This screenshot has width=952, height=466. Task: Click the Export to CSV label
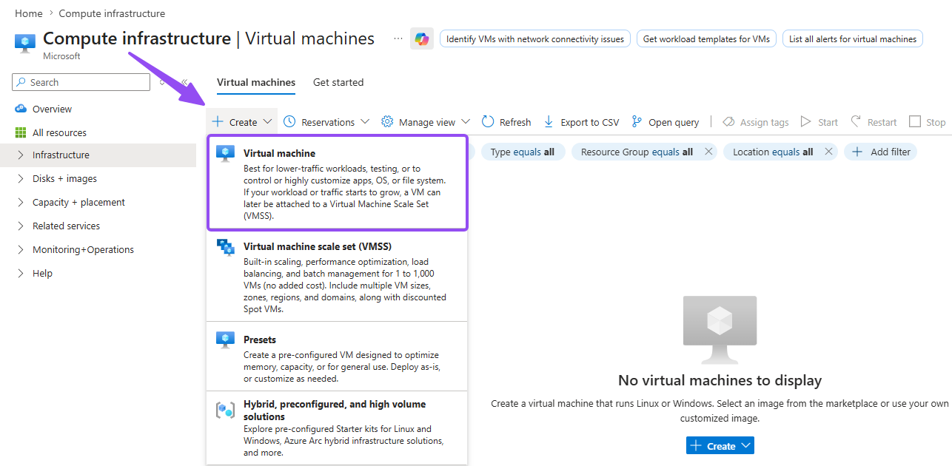pyautogui.click(x=590, y=122)
